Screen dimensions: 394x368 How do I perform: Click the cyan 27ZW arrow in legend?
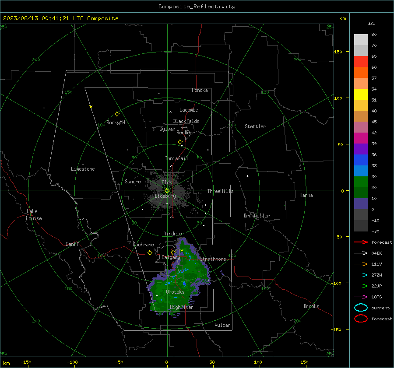[361, 275]
